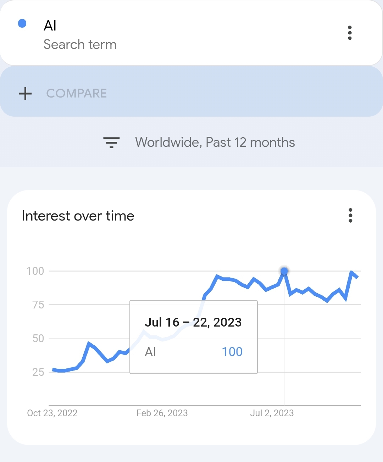Image resolution: width=383 pixels, height=462 pixels.
Task: Click the 25 y-axis gridline label
Action: (x=38, y=372)
